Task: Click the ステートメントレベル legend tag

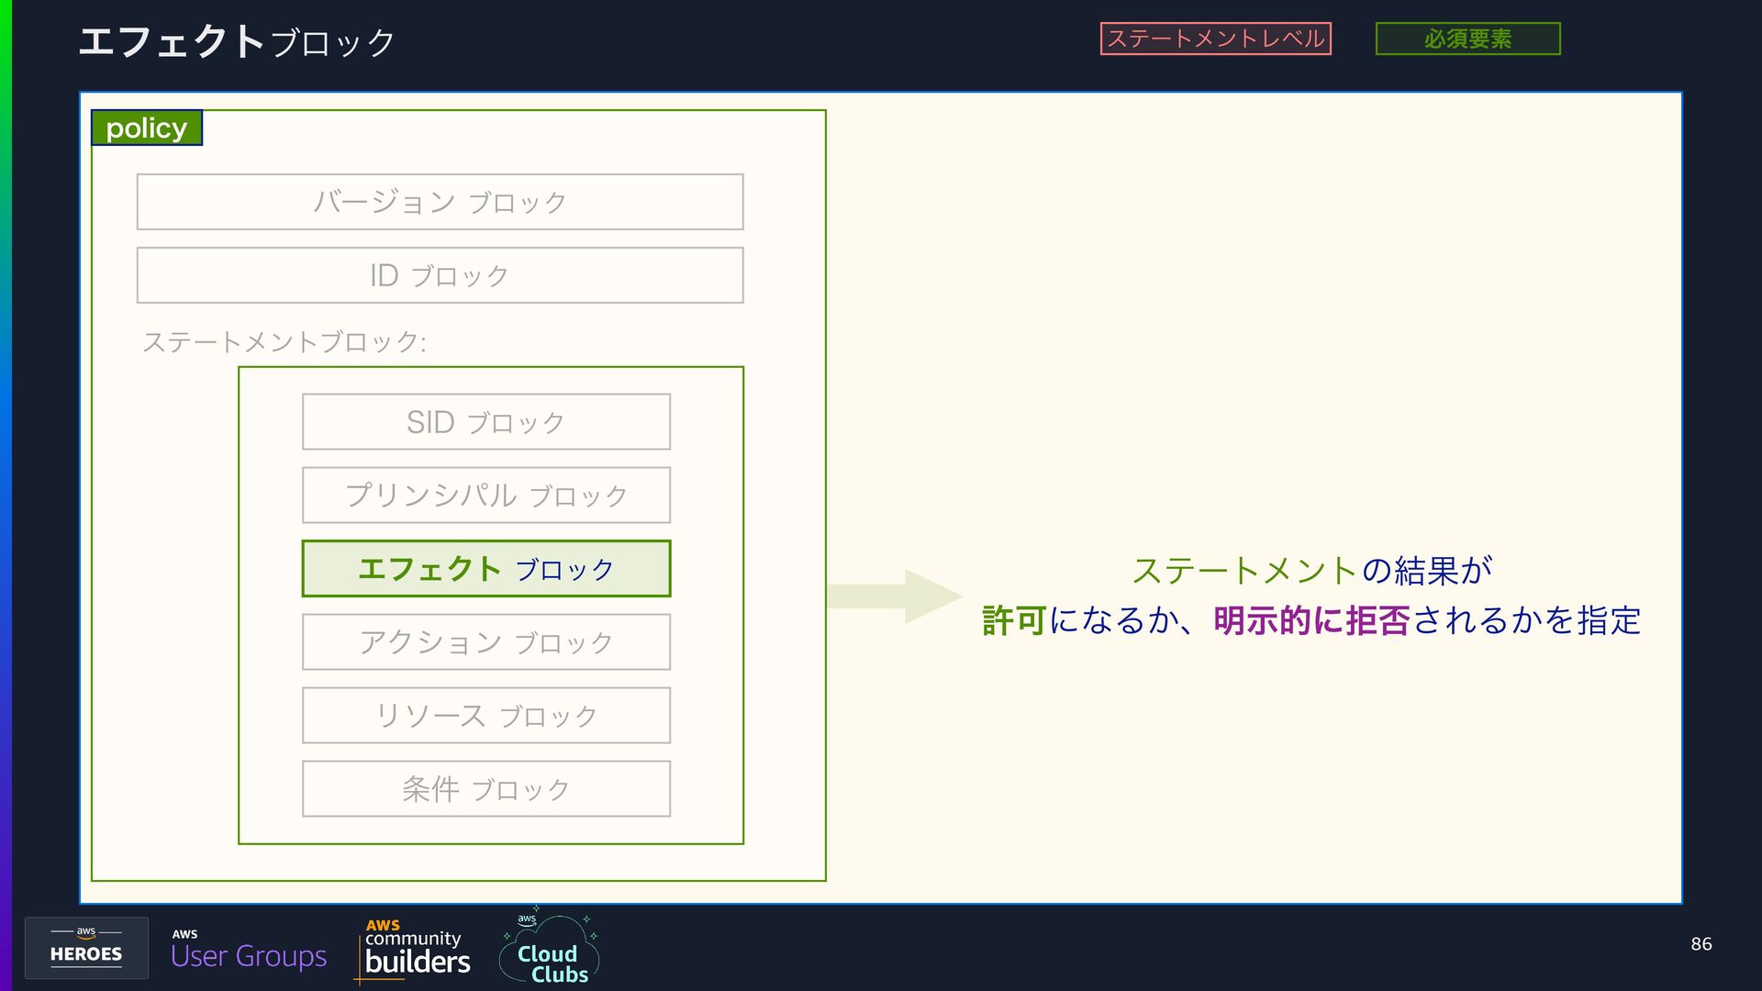Action: pyautogui.click(x=1216, y=39)
